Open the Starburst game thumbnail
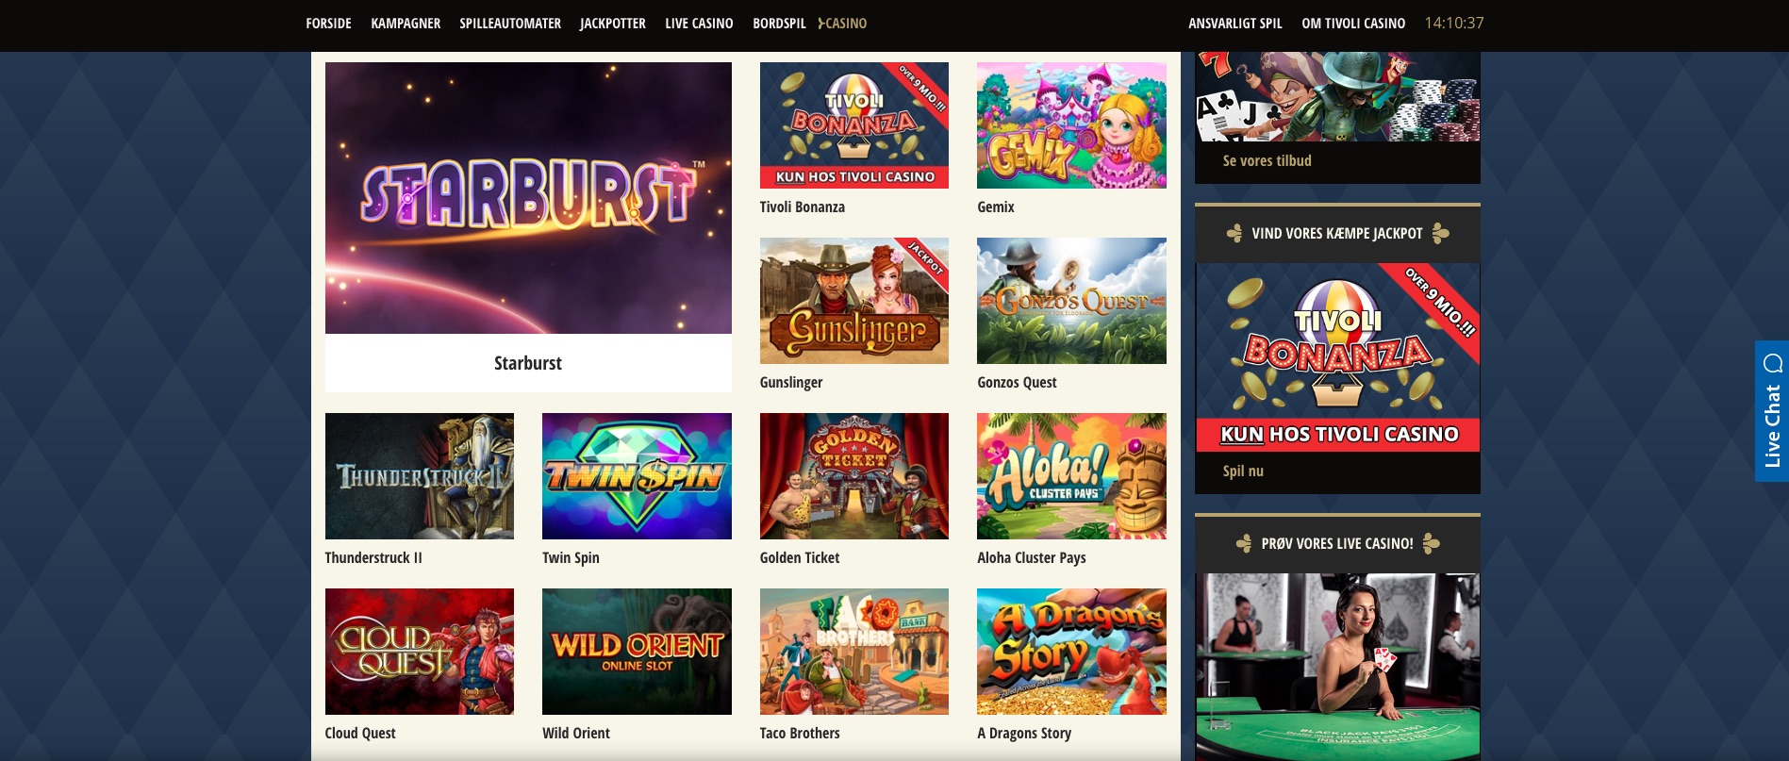Viewport: 1789px width, 761px height. [528, 198]
